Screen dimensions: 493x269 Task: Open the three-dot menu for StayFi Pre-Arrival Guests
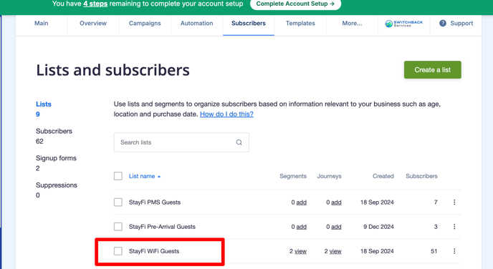click(454, 227)
